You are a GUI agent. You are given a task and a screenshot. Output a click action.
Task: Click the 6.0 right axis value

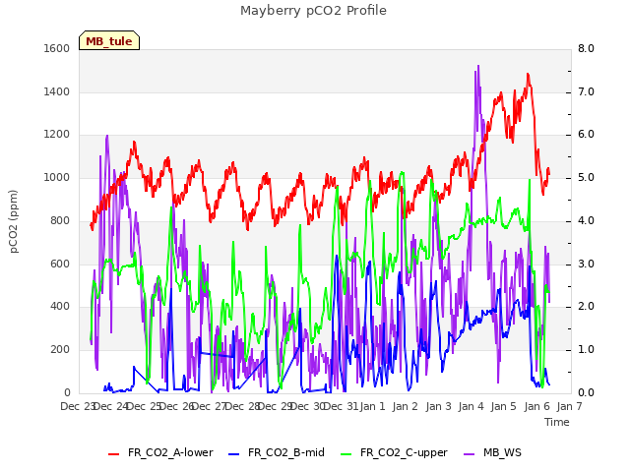pyautogui.click(x=587, y=135)
